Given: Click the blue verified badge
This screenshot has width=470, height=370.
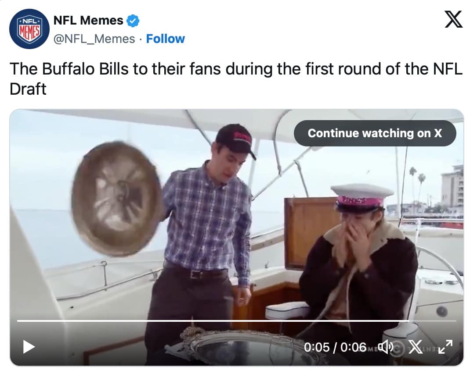Looking at the screenshot, I should click(x=133, y=20).
